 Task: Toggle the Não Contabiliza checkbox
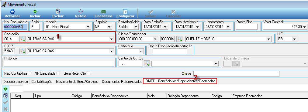[30, 73]
